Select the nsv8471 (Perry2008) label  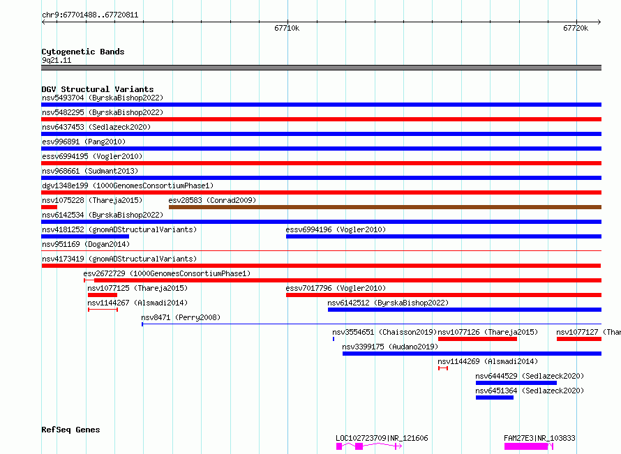(x=181, y=317)
